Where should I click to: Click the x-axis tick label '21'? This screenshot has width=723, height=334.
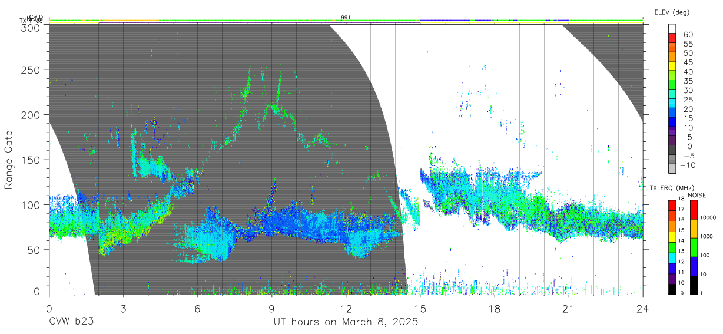coord(568,308)
